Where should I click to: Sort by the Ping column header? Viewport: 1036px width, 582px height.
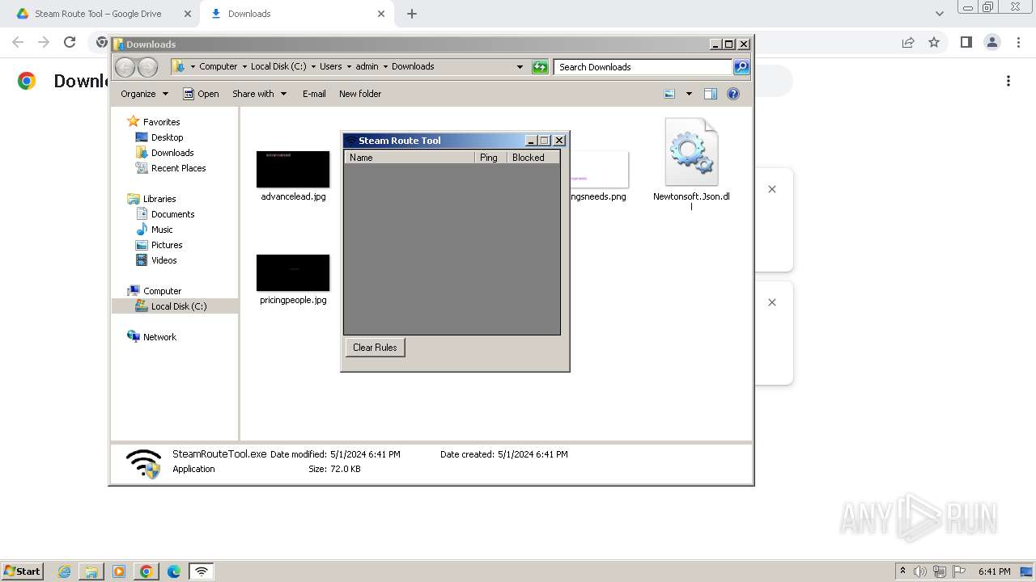coord(490,158)
